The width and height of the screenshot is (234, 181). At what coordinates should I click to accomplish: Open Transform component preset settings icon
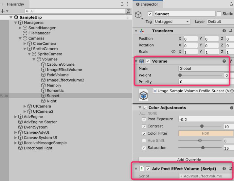click(x=231, y=31)
